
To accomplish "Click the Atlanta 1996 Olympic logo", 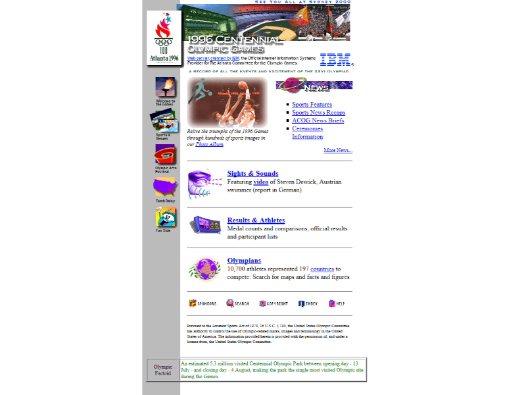I will click(x=164, y=38).
